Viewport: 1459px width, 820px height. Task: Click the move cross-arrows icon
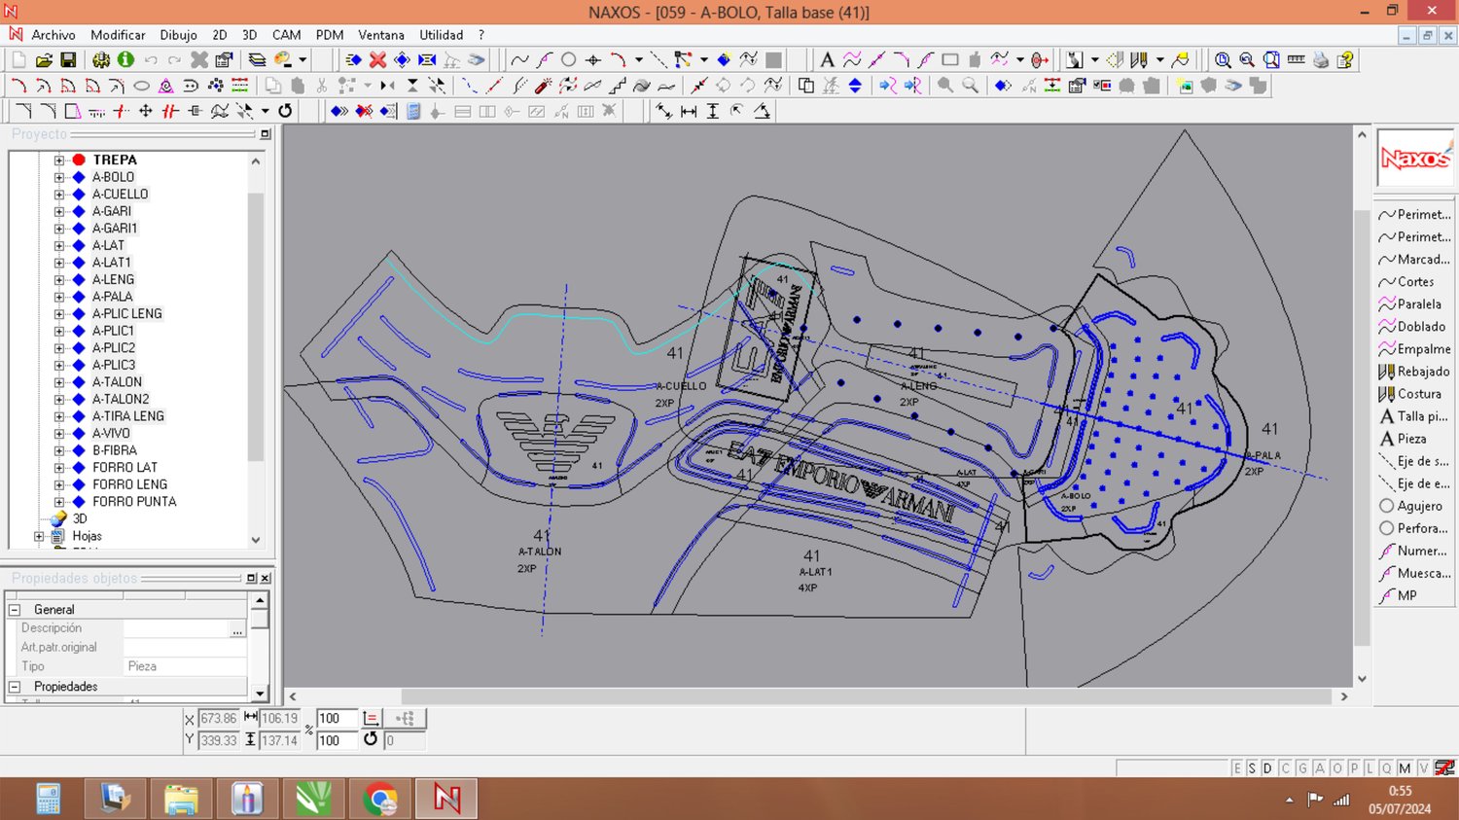[x=146, y=111]
